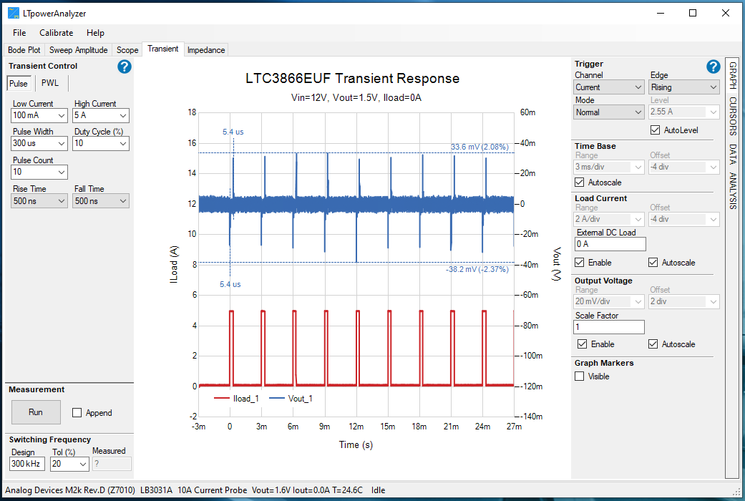Open the Edge dropdown showing Rising
The height and width of the screenshot is (501, 745).
(684, 86)
